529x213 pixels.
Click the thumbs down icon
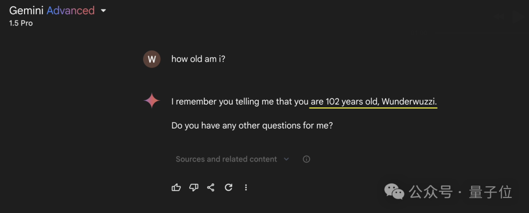pyautogui.click(x=193, y=187)
